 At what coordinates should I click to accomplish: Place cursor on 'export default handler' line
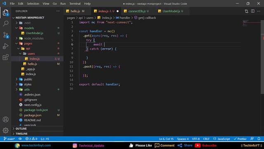coord(99,84)
